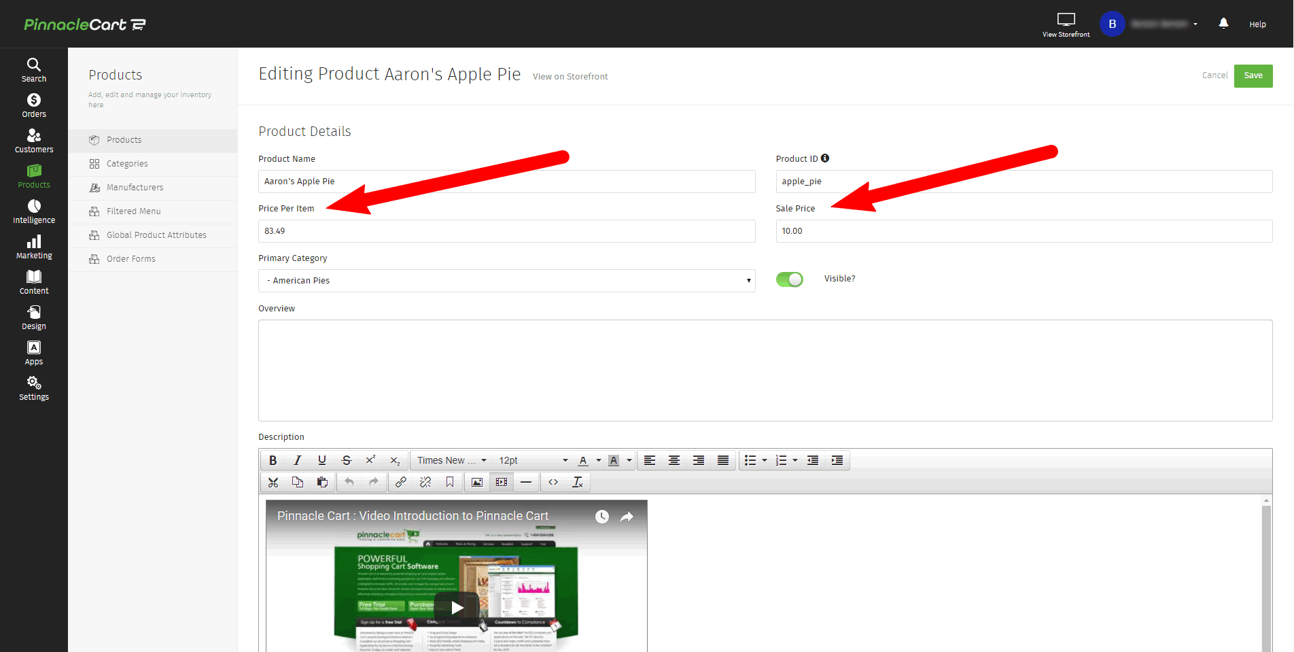
Task: Click the Product ID info icon
Action: tap(825, 158)
